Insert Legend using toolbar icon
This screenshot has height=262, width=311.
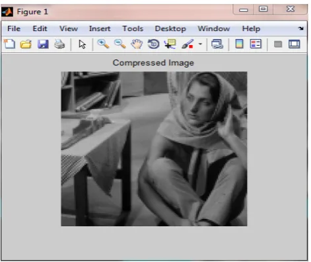[x=256, y=44]
